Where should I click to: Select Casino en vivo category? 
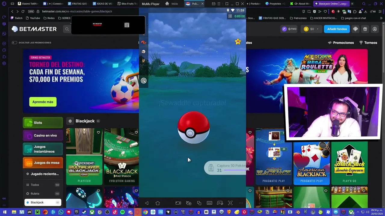(43, 136)
